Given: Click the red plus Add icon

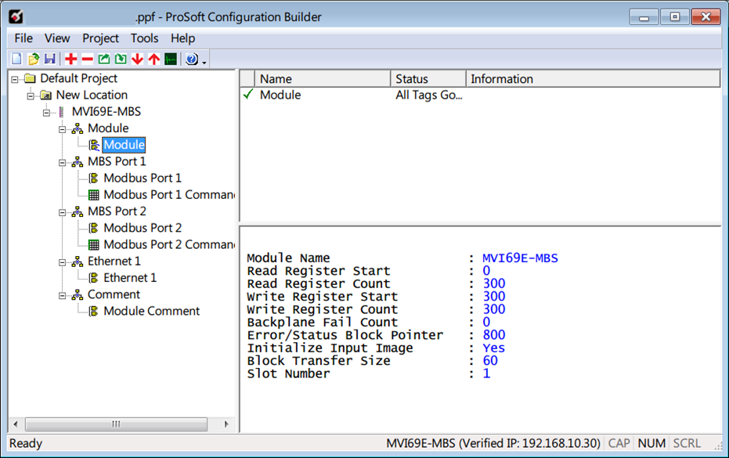Looking at the screenshot, I should tap(71, 59).
